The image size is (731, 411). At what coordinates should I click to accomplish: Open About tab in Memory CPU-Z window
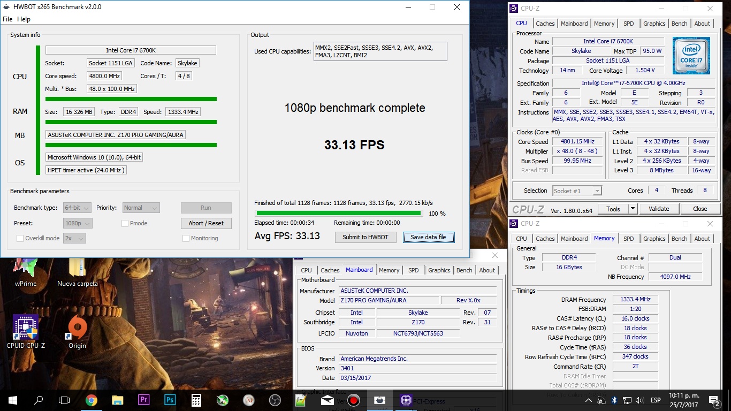(x=702, y=239)
